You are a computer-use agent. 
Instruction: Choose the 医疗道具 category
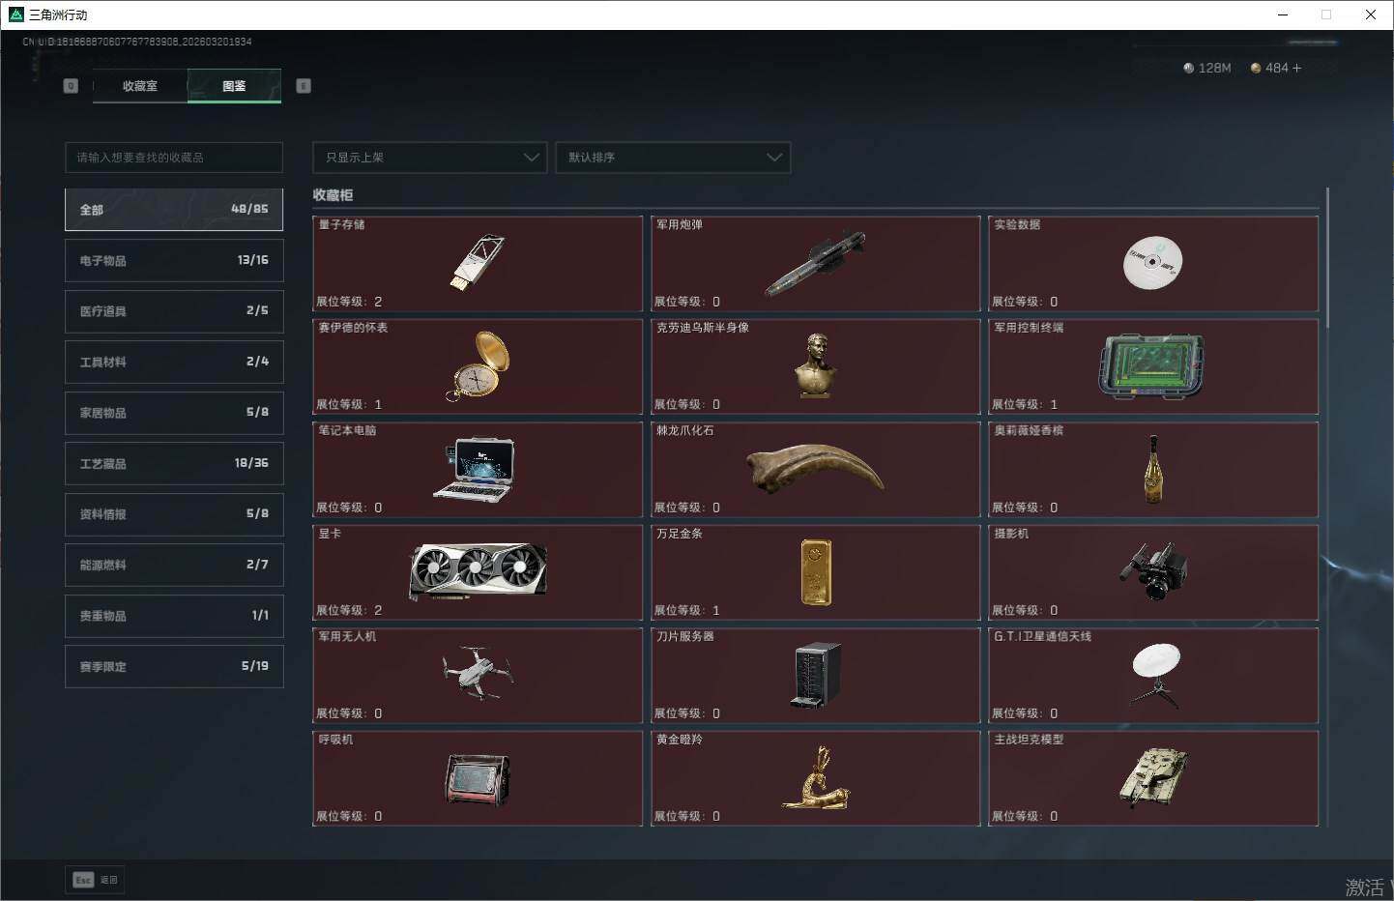(174, 311)
